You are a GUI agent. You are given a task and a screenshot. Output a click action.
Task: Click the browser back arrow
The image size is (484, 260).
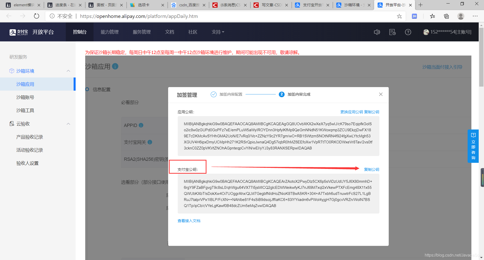click(x=9, y=16)
